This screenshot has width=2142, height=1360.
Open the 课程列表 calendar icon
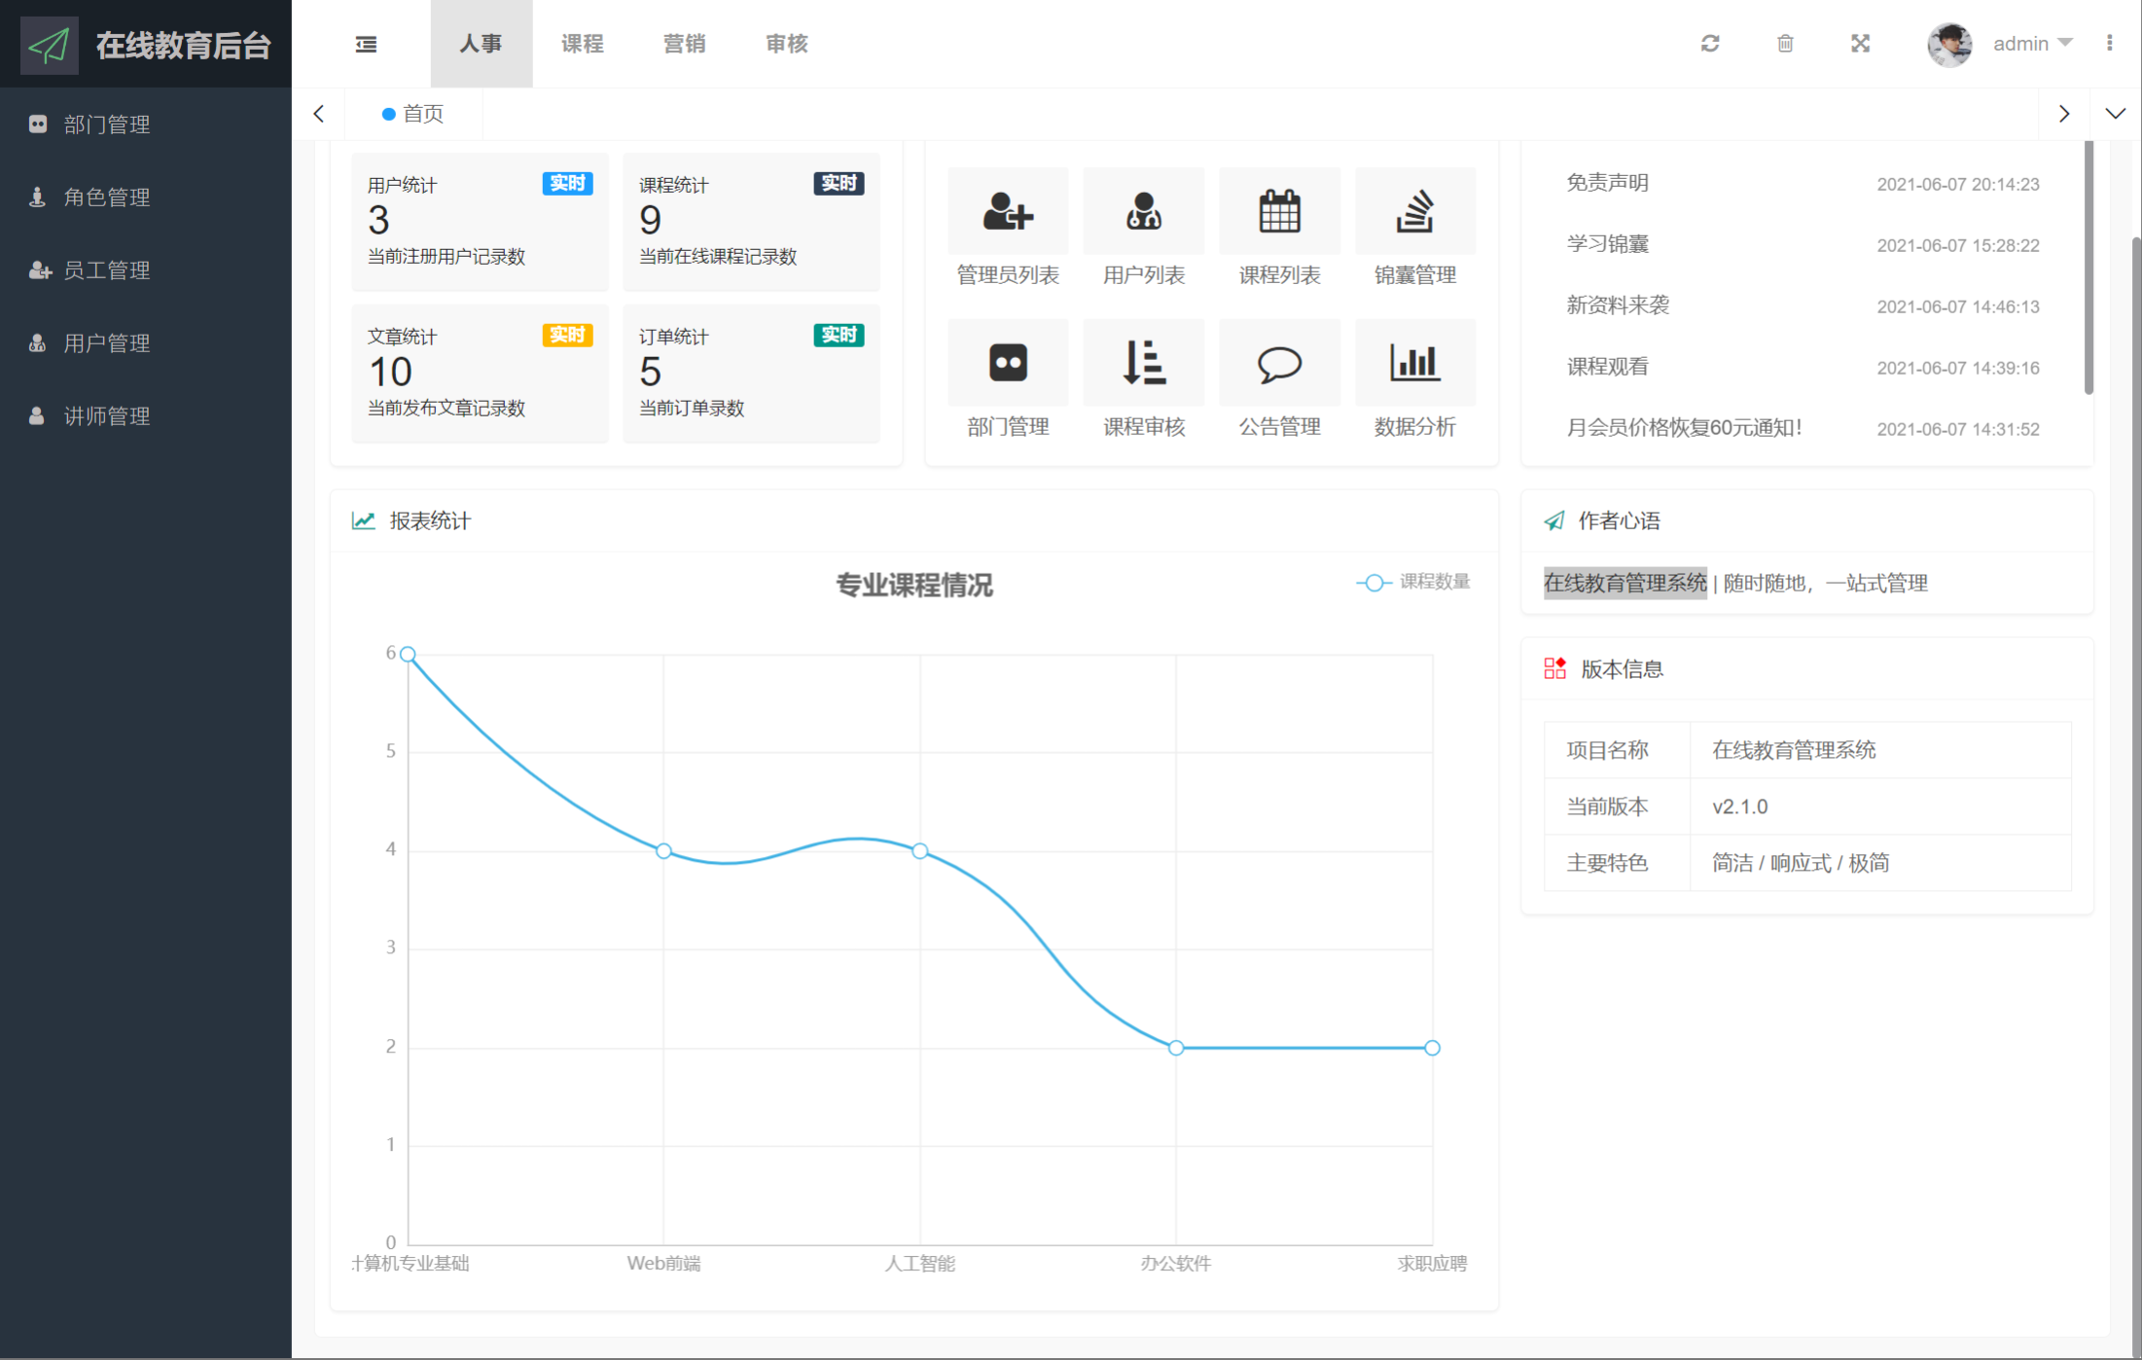click(1279, 212)
